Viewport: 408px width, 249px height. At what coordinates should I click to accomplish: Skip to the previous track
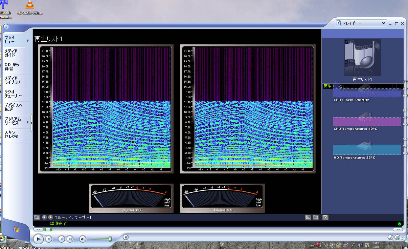coord(61,240)
